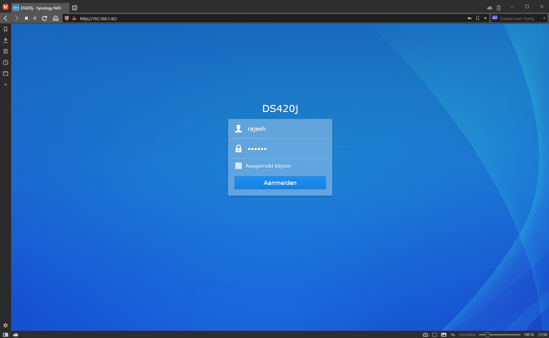The height and width of the screenshot is (338, 549).
Task: Maximize the browser window
Action: pos(527,6)
